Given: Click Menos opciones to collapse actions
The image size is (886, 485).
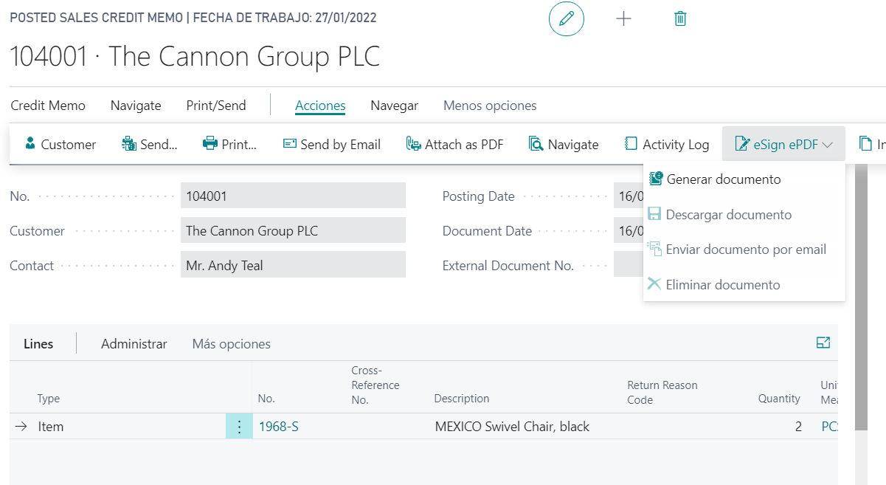Looking at the screenshot, I should (x=490, y=106).
